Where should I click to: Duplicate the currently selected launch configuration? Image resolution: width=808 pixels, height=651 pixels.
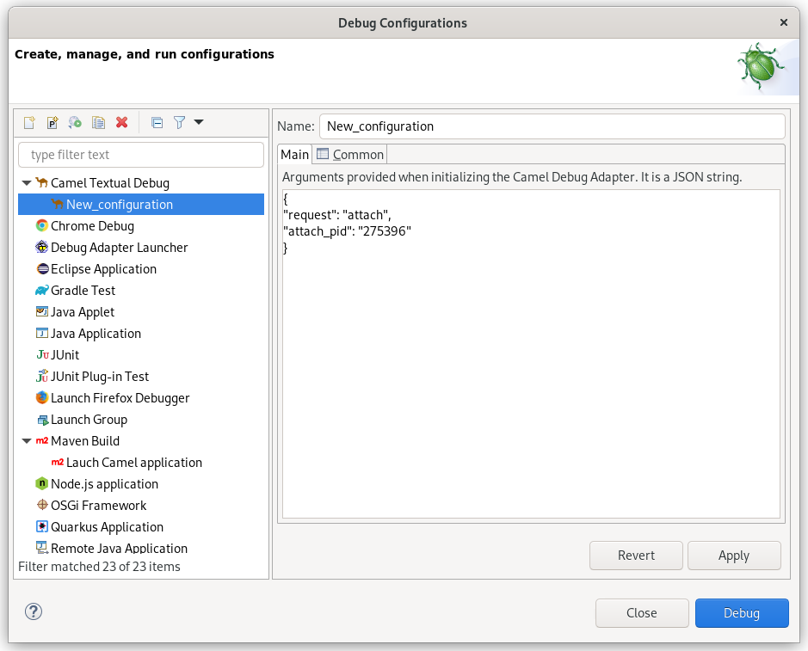(98, 122)
